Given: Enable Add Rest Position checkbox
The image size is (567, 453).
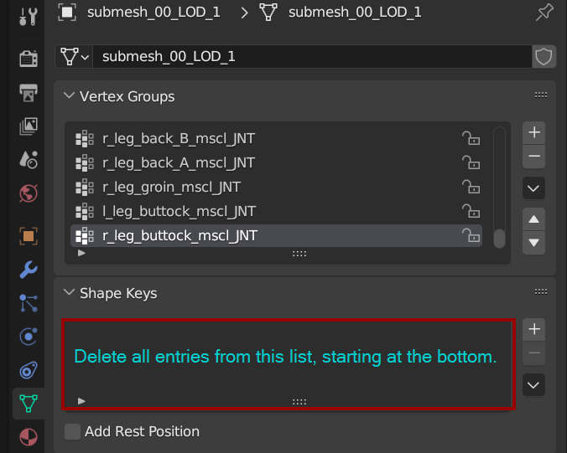Looking at the screenshot, I should pos(73,432).
